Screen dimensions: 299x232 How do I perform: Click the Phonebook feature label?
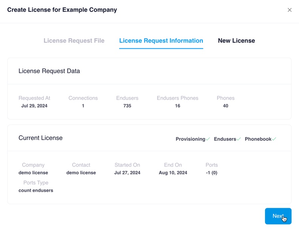click(x=258, y=139)
